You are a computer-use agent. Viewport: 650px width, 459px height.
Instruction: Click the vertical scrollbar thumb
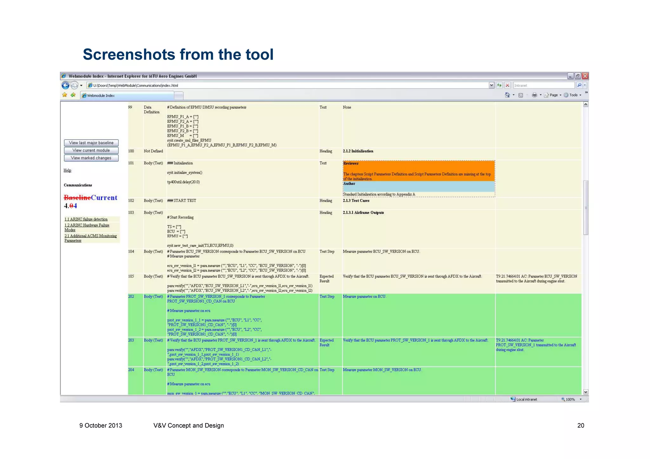point(586,208)
